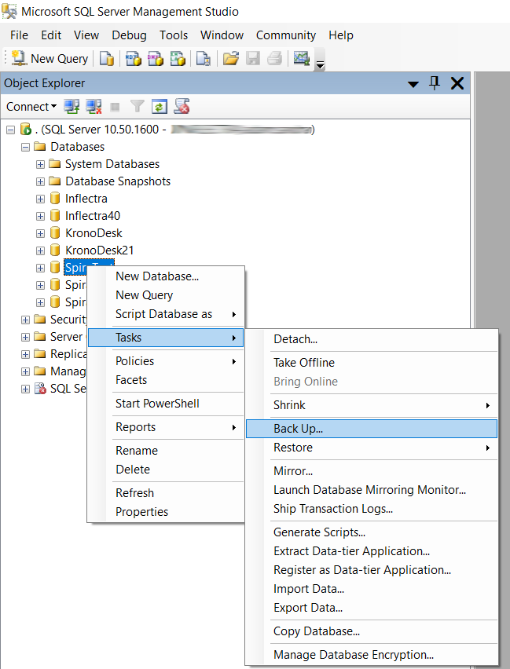Image resolution: width=510 pixels, height=669 pixels.
Task: Expand the KronoDesk database node
Action: click(x=40, y=233)
